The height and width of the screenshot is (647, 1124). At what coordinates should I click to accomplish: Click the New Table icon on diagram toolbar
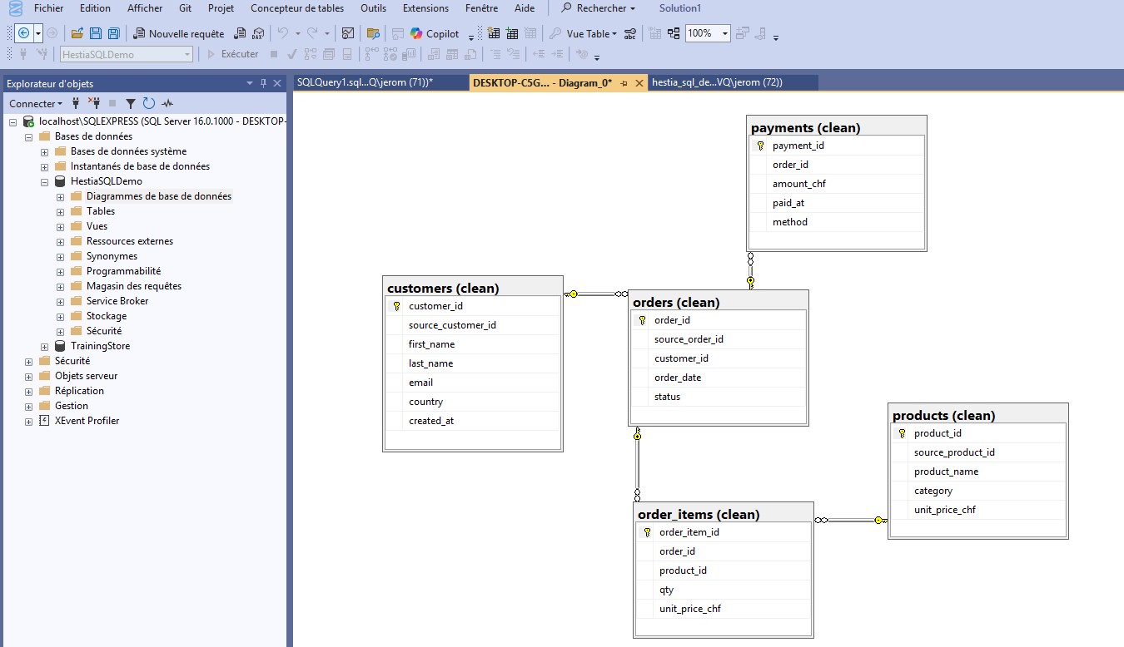click(x=493, y=32)
